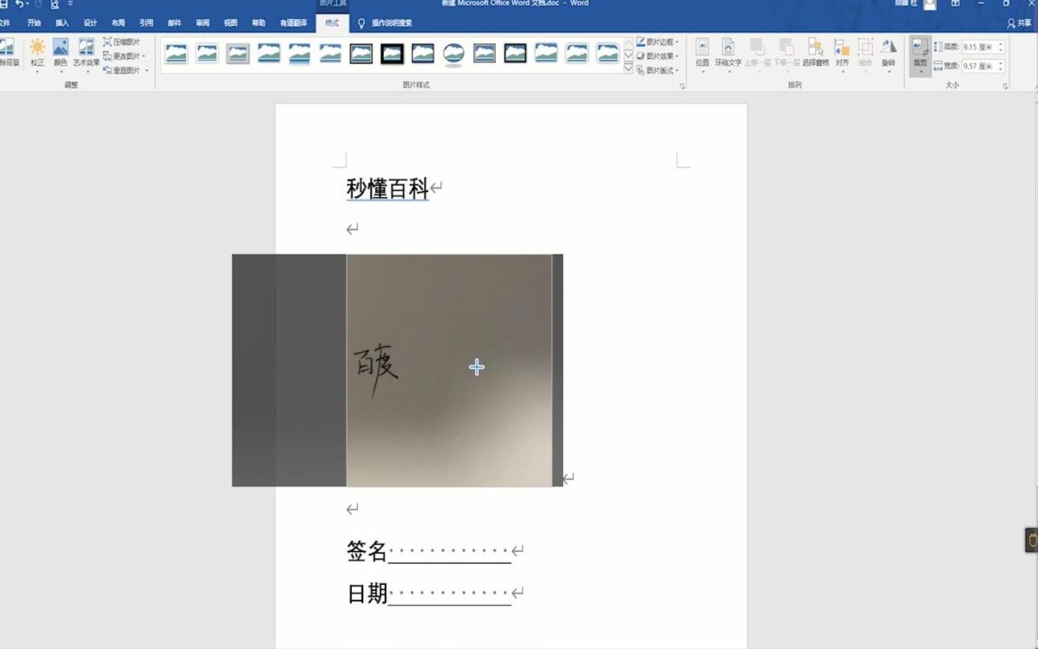1038x649 pixels.
Task: Open the 校正 (Corrections) picture tool
Action: tap(37, 52)
